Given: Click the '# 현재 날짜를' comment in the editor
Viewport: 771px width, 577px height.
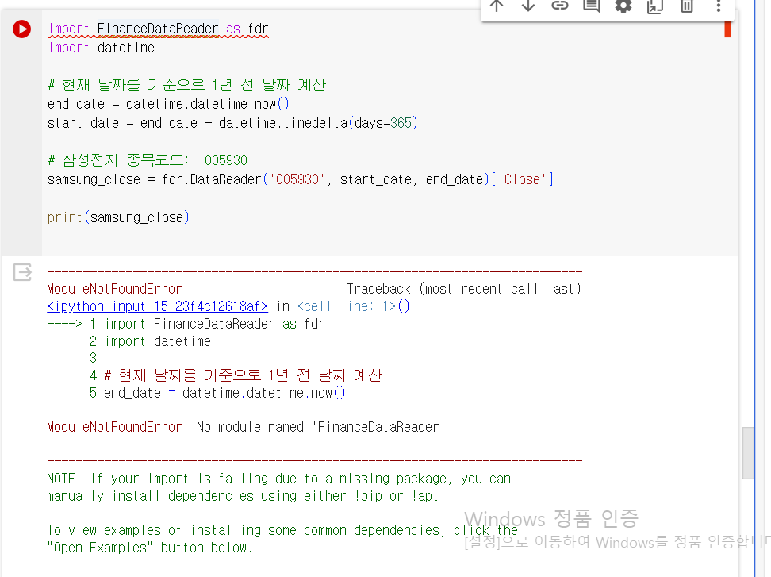Looking at the screenshot, I should [187, 85].
